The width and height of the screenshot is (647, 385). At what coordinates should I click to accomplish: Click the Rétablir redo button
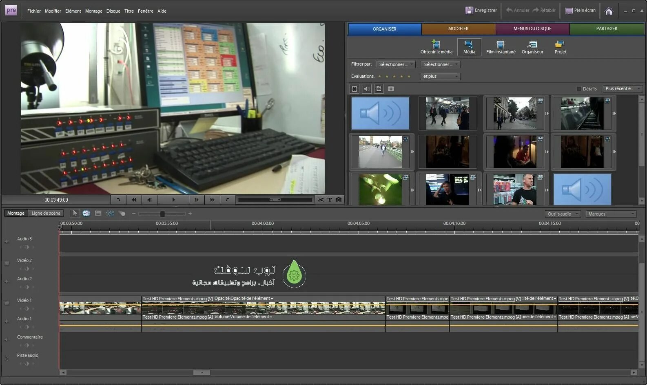[544, 10]
